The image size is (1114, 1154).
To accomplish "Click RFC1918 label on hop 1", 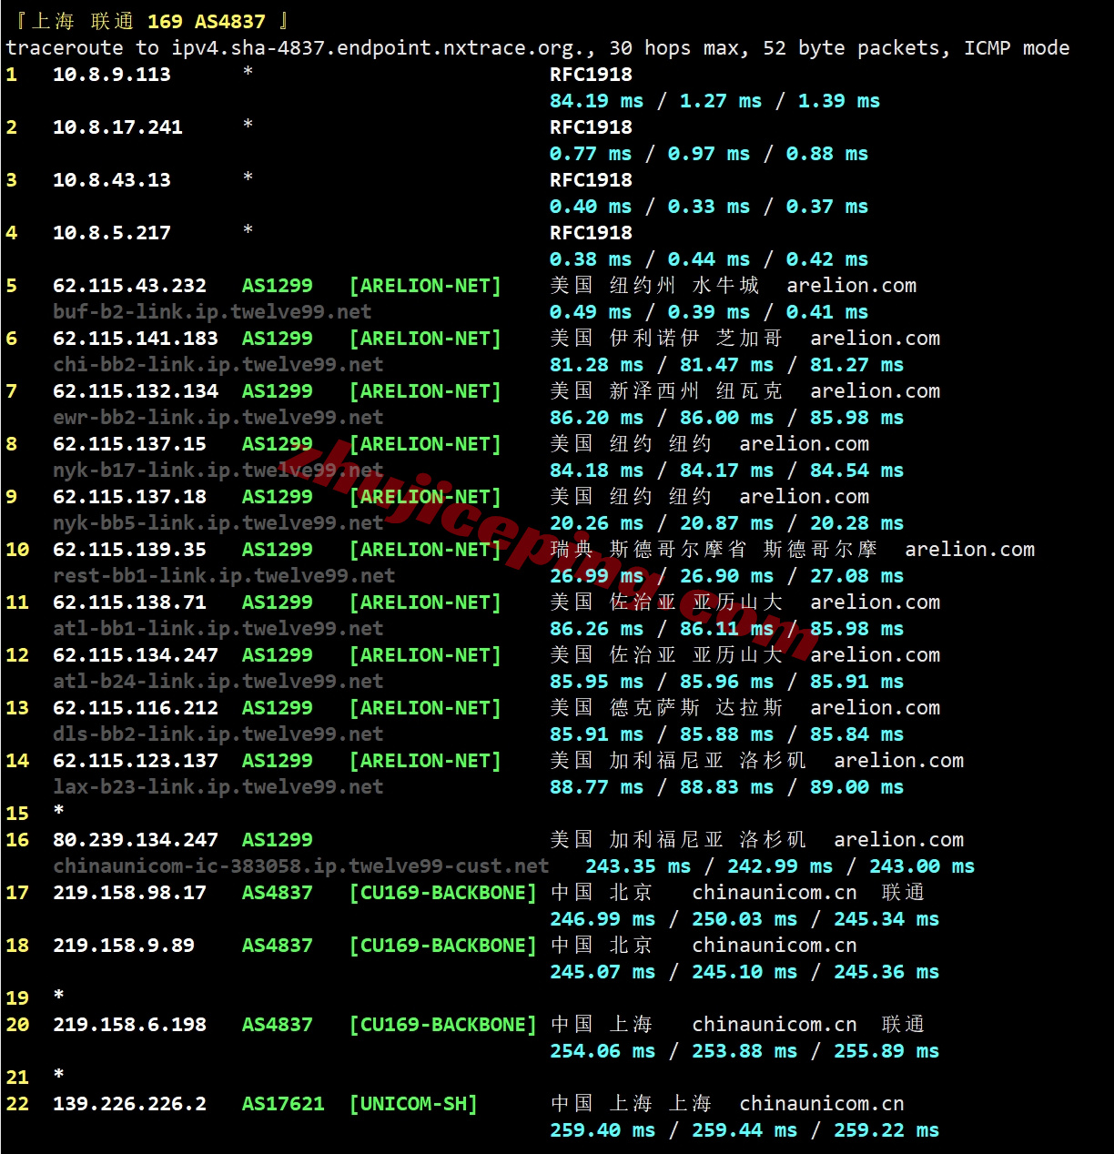I will (x=591, y=75).
